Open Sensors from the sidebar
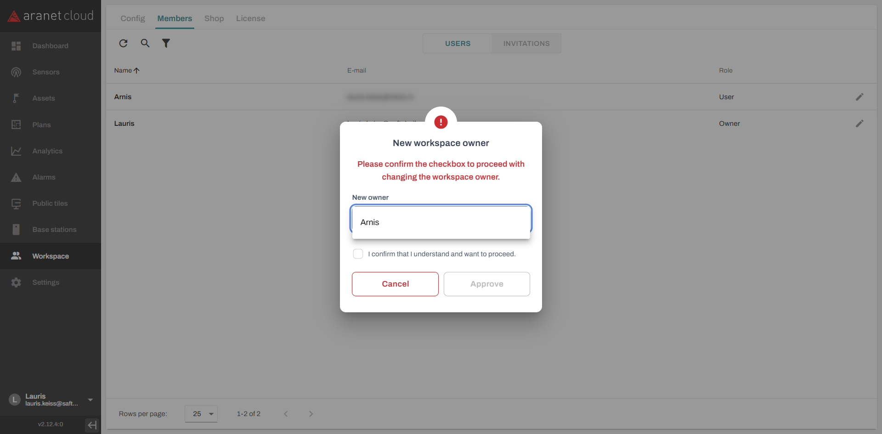The image size is (882, 434). click(x=46, y=72)
